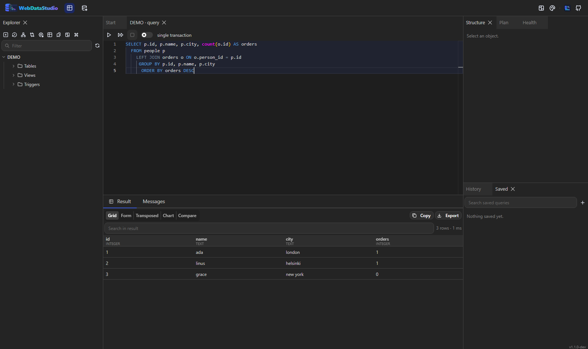Stop query execution with the square button

tap(132, 35)
